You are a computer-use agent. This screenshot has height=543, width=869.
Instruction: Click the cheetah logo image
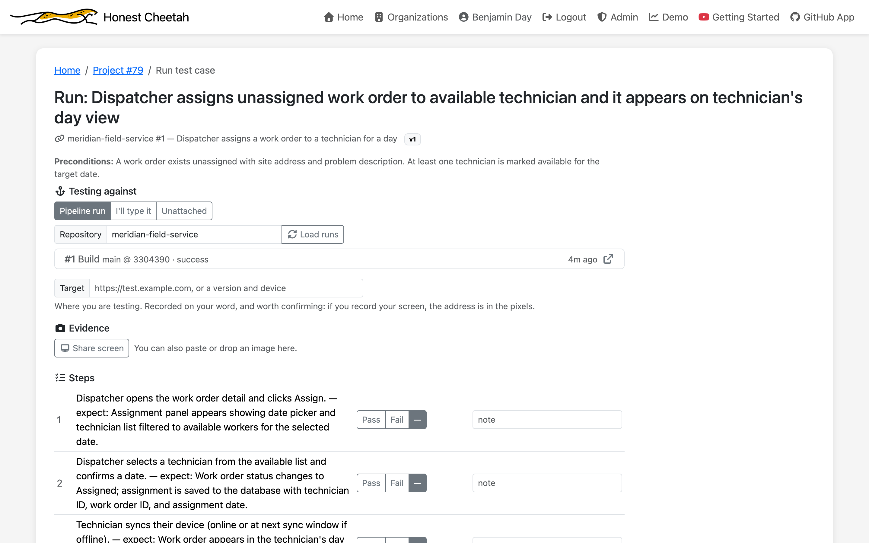tap(54, 17)
